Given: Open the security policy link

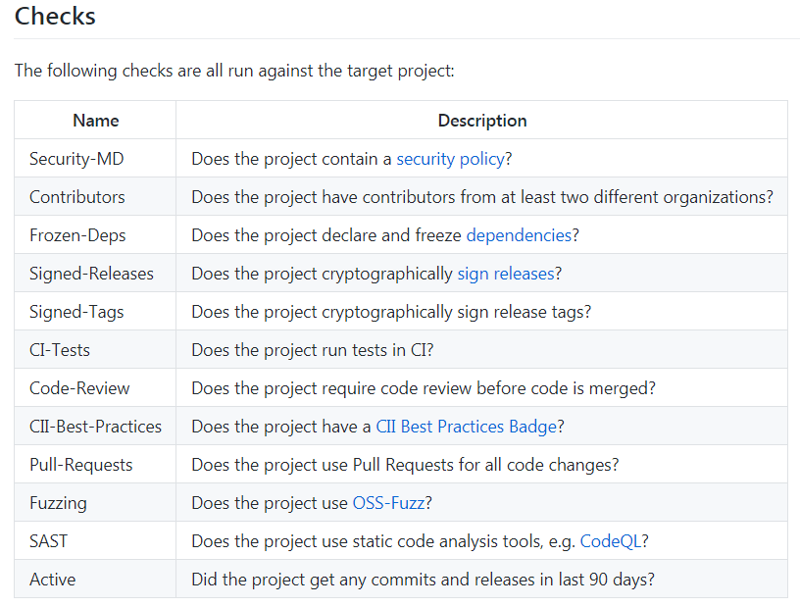Looking at the screenshot, I should [x=451, y=159].
